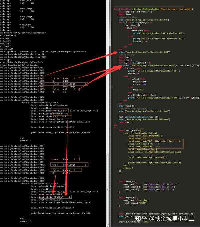Click console output '0031 false 8888 2'
This screenshot has height=227, width=200.
(x=60, y=78)
